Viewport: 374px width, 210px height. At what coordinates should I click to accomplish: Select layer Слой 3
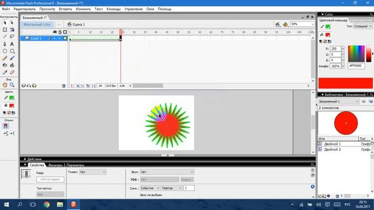coord(36,38)
